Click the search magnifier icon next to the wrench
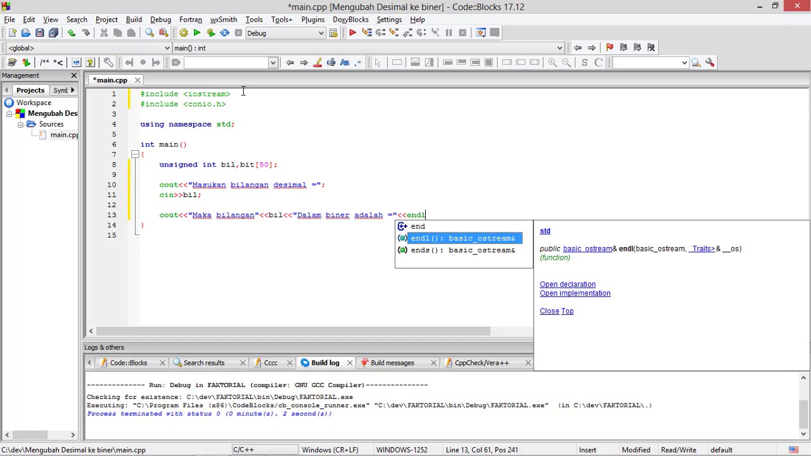811x456 pixels. pos(696,62)
